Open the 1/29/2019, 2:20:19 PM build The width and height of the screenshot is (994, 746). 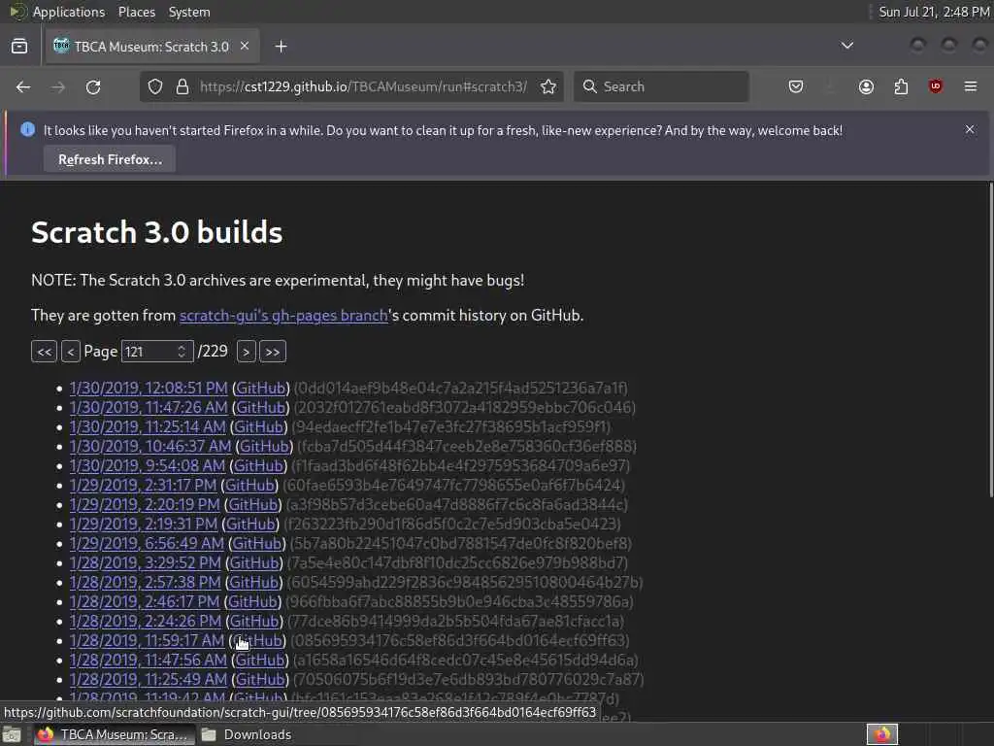click(x=145, y=504)
